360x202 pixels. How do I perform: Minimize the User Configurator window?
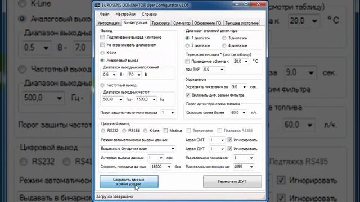point(236,4)
